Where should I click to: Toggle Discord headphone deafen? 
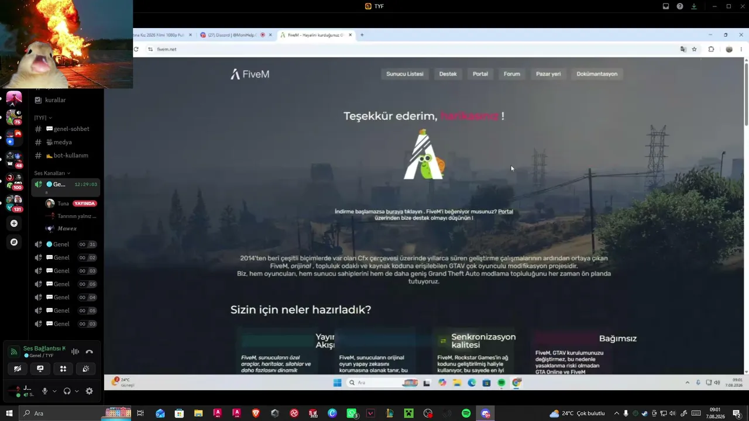(x=67, y=391)
